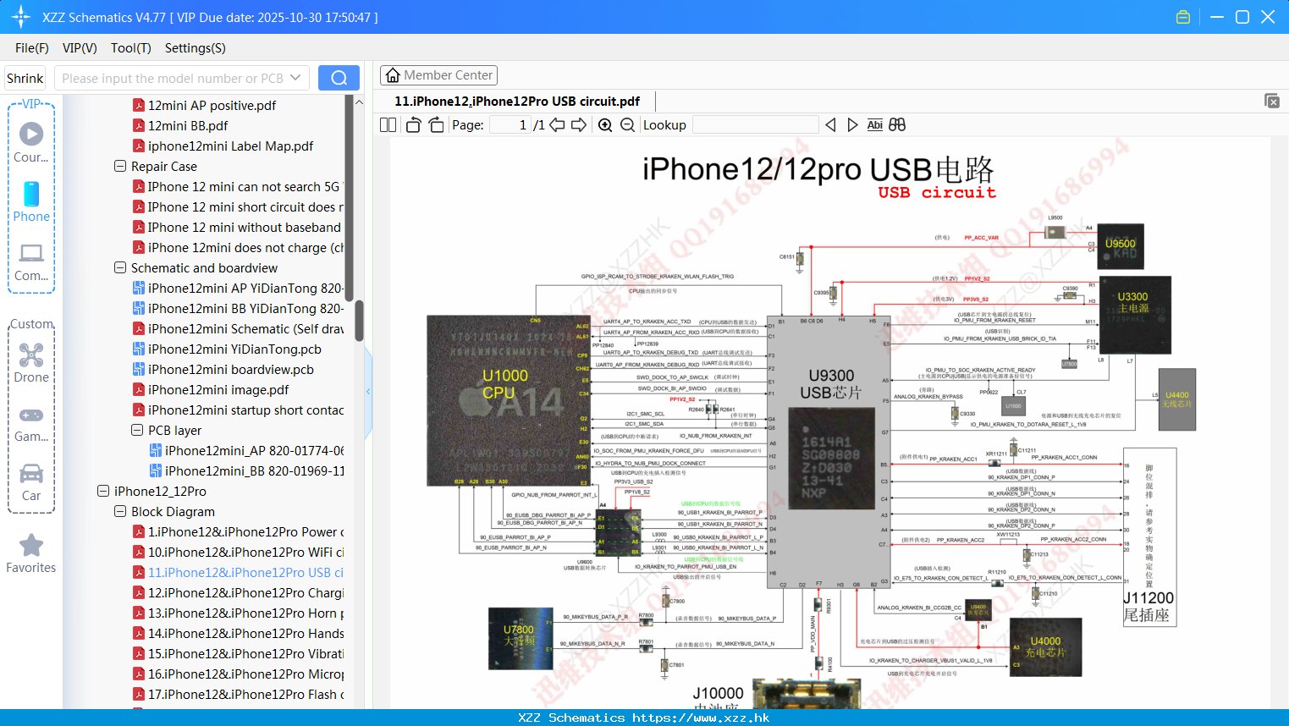Collapse the left panel splitter handle

coord(368,391)
